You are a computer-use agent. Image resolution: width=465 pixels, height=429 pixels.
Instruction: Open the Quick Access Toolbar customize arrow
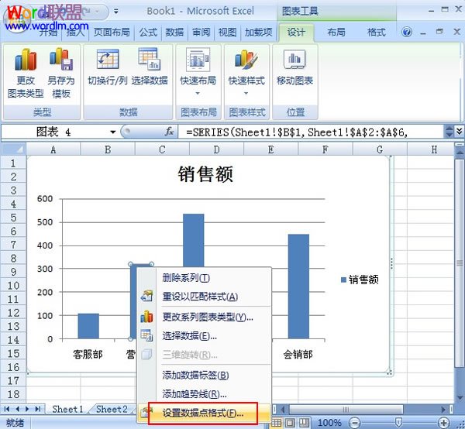[x=116, y=12]
